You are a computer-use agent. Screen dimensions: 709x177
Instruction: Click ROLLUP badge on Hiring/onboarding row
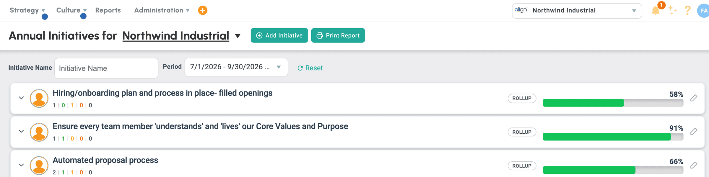pyautogui.click(x=522, y=98)
